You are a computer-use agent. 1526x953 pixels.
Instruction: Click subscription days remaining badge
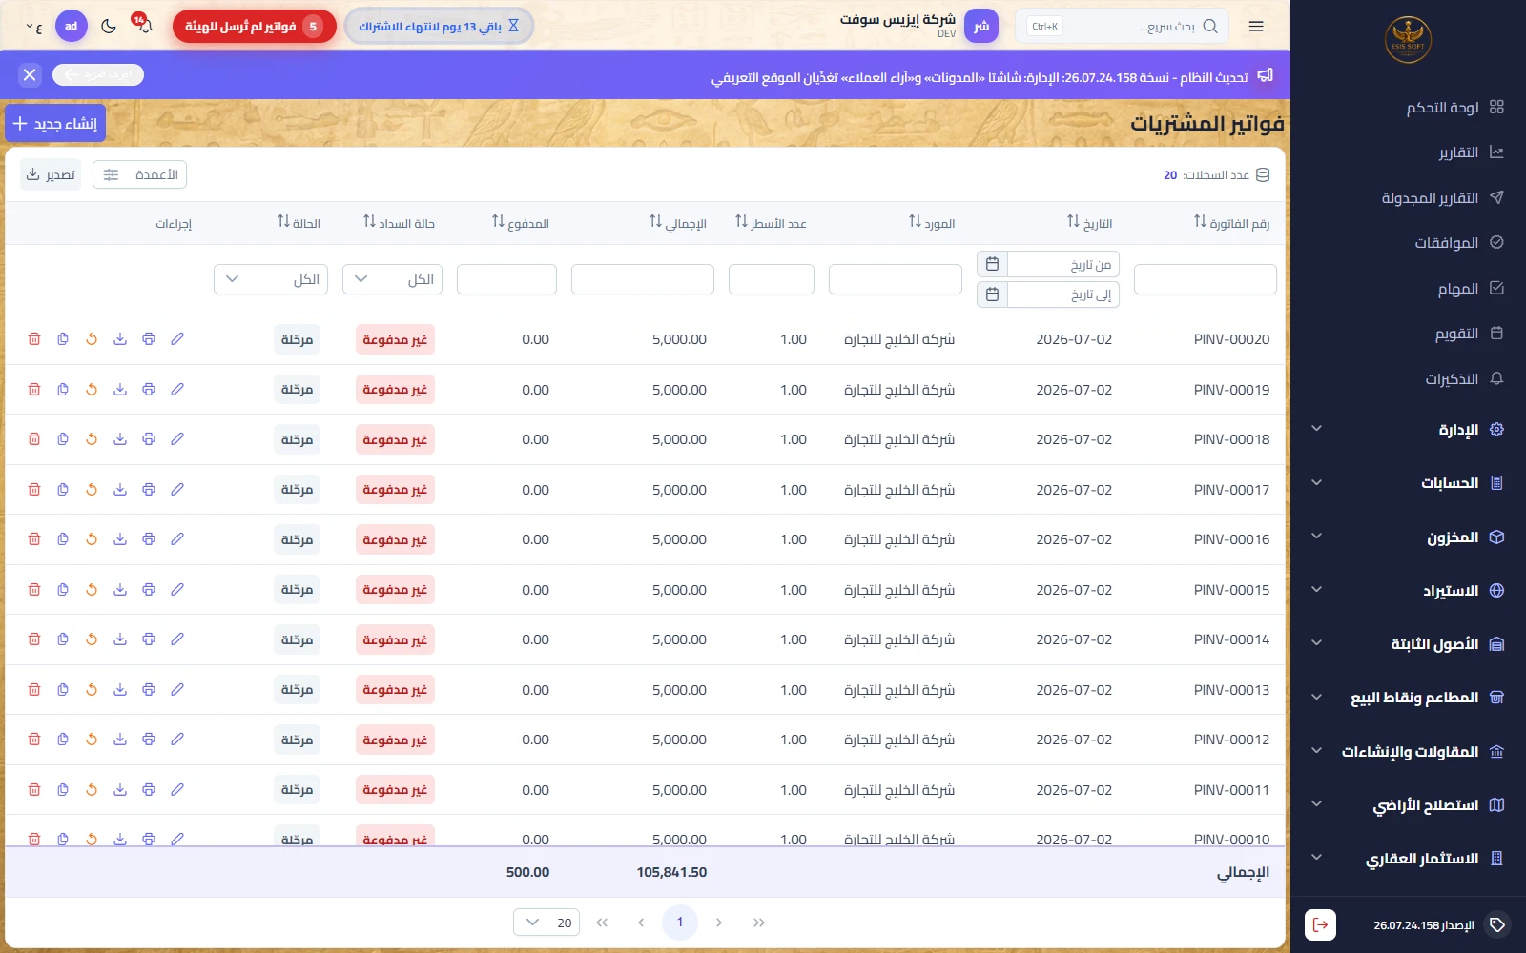[439, 27]
